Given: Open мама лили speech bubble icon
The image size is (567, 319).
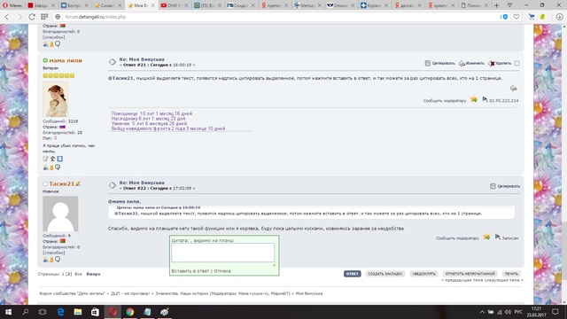Looking at the screenshot, I should [58, 167].
